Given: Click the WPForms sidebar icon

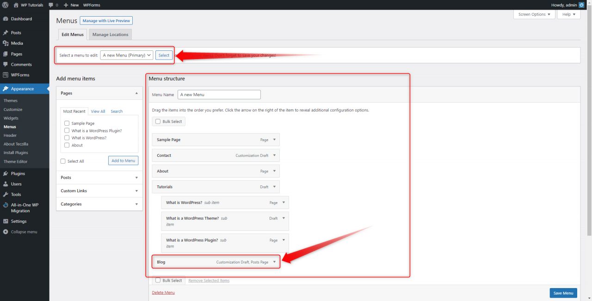Looking at the screenshot, I should 6,75.
